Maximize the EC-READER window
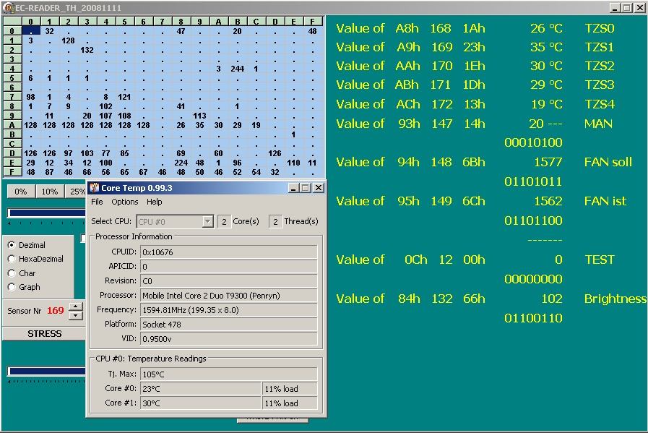 [x=627, y=7]
